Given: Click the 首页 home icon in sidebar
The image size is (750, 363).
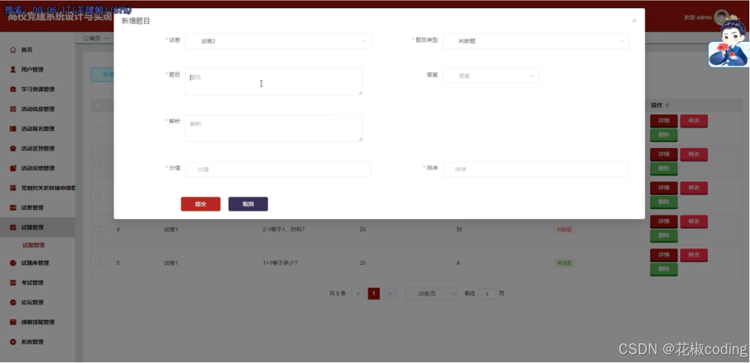Looking at the screenshot, I should pyautogui.click(x=13, y=50).
